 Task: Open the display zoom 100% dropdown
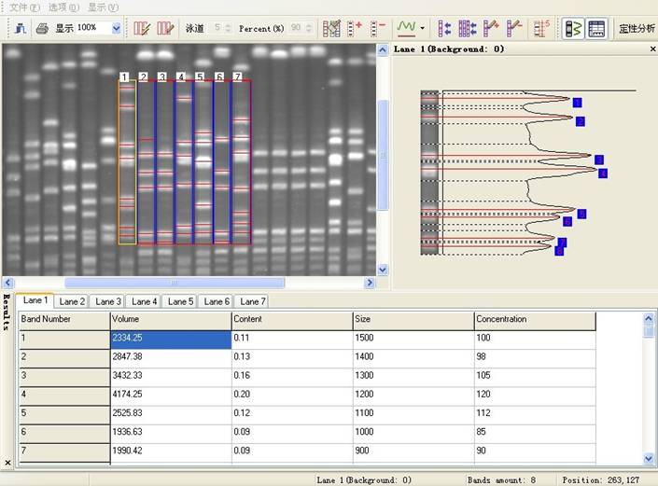(x=117, y=29)
